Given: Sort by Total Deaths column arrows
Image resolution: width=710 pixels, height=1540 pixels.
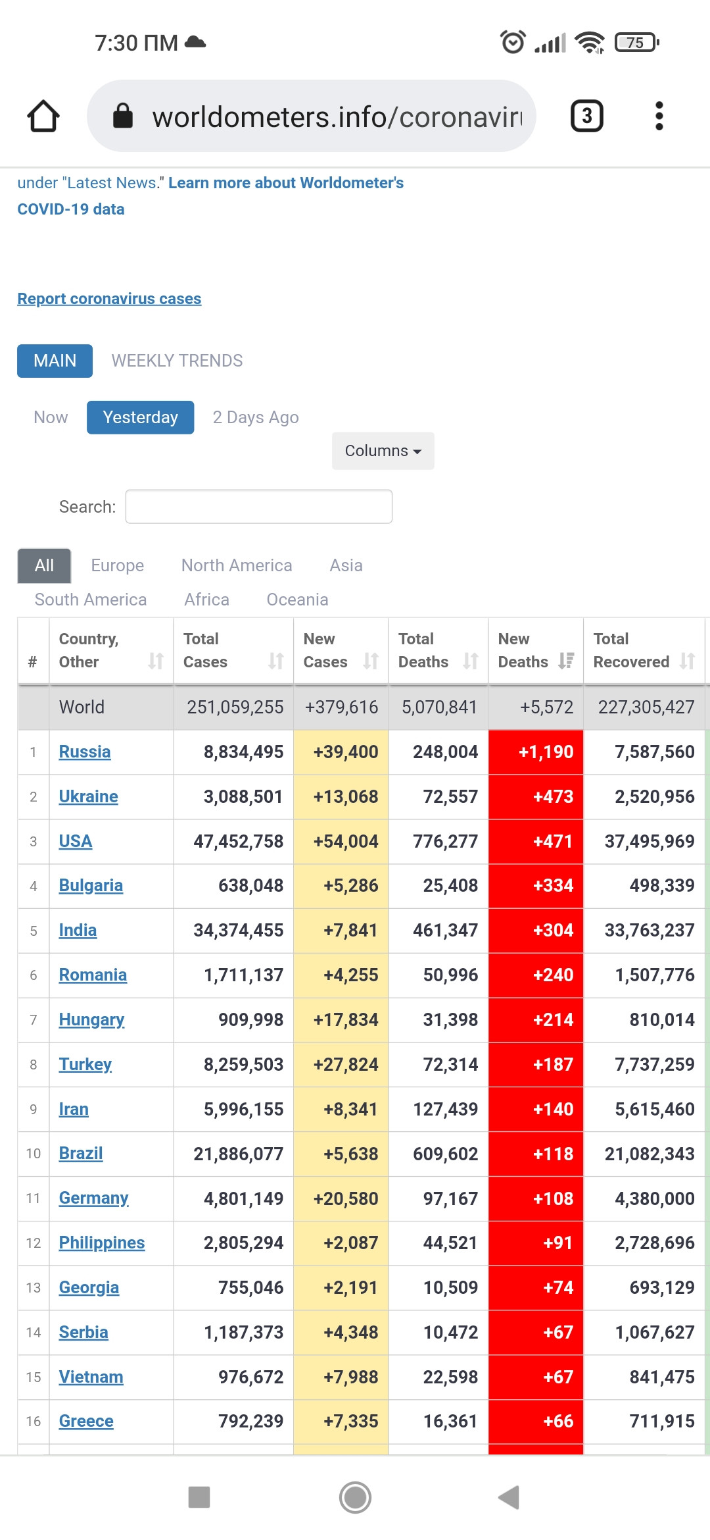Looking at the screenshot, I should (471, 661).
